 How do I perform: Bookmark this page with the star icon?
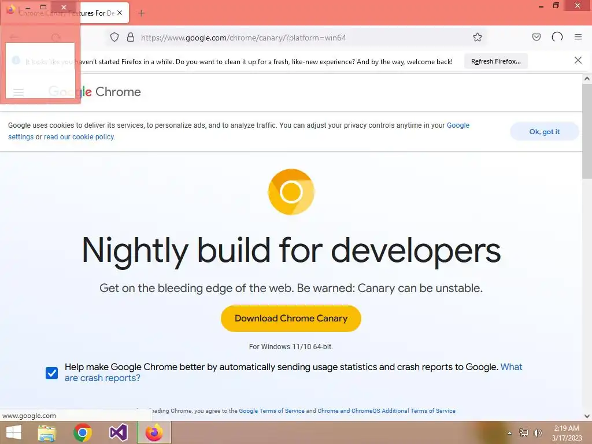click(x=477, y=37)
